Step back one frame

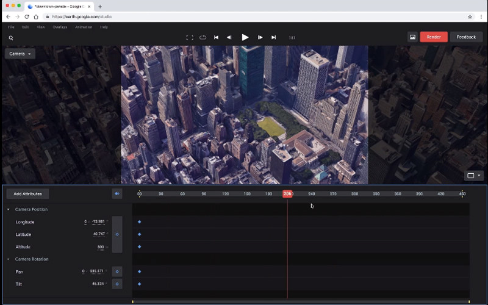[x=229, y=37]
